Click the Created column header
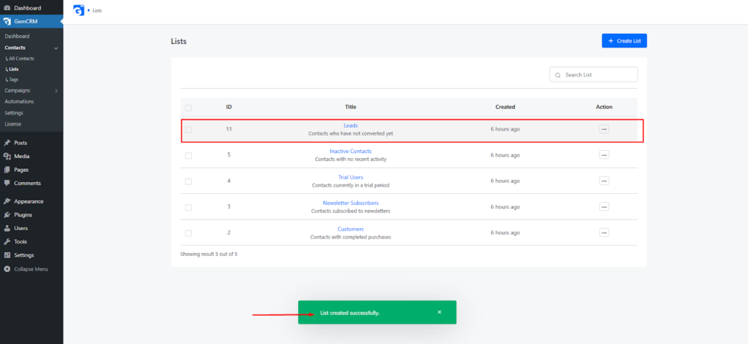Viewport: 748px width, 344px height. coord(505,107)
